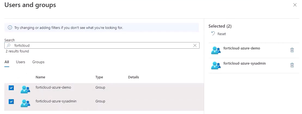The height and width of the screenshot is (114, 302).
Task: Switch to the Users tab
Action: coord(21,62)
